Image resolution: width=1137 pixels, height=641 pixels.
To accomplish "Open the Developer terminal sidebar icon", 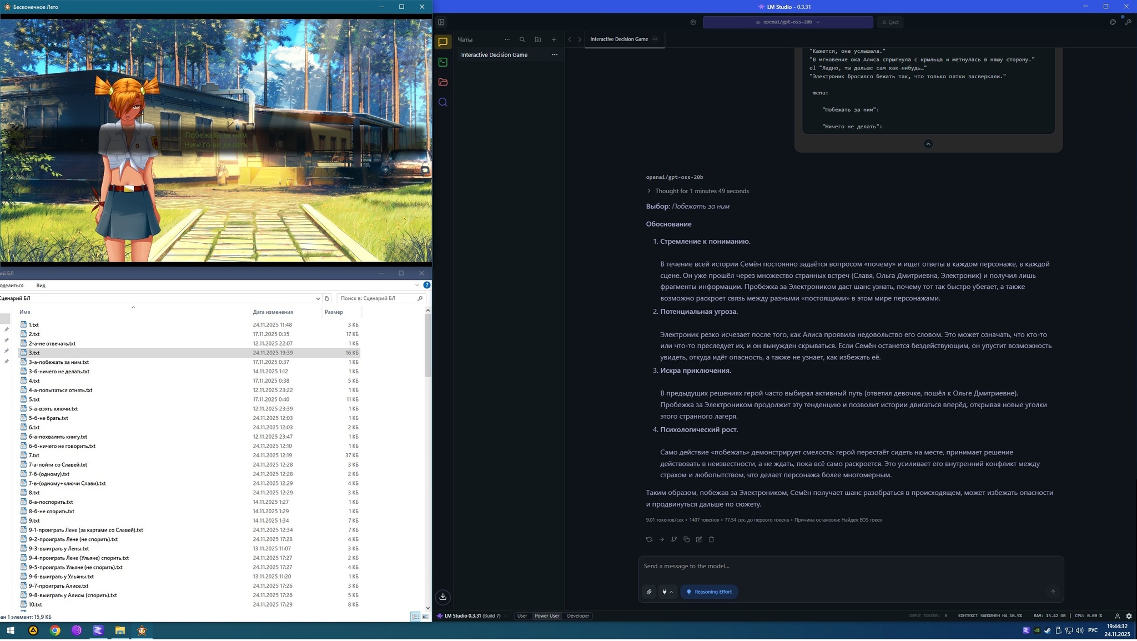I will click(442, 62).
